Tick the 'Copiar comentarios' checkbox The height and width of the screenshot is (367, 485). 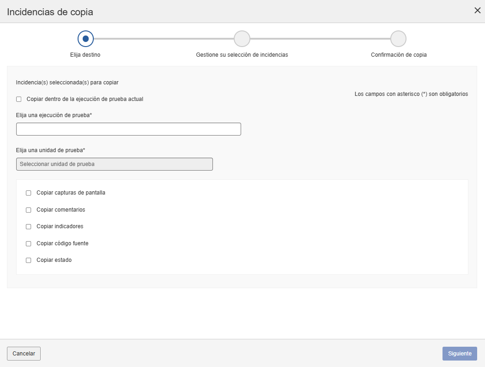pos(29,210)
